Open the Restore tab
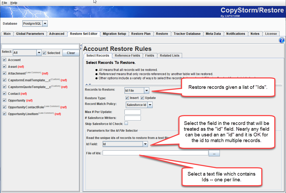Screen dimensions: 286x193 coord(162,34)
